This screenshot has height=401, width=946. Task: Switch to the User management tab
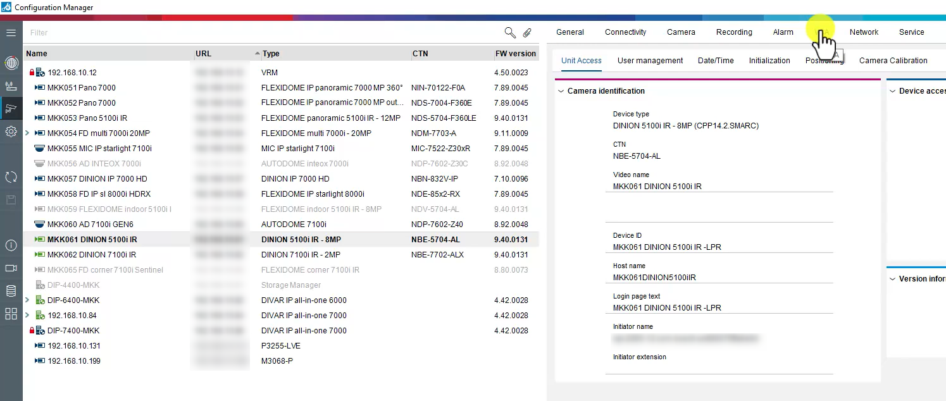(650, 61)
